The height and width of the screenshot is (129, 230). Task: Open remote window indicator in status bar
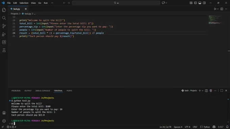[3, 127]
